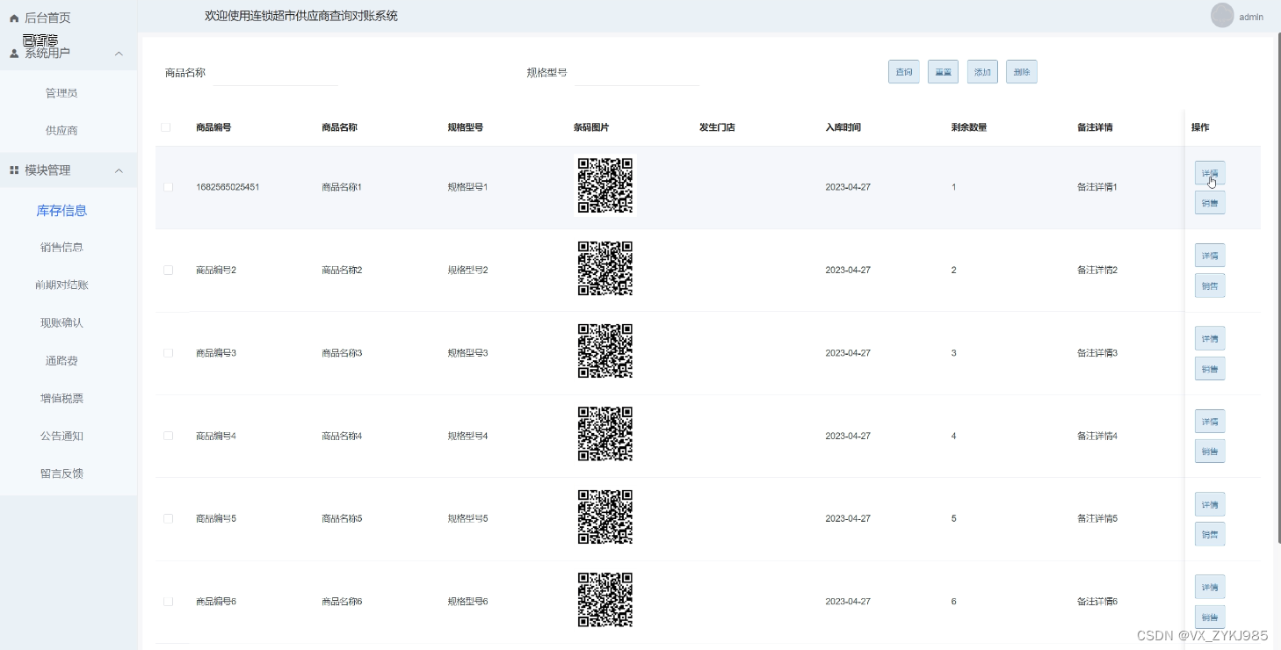
Task: Click the 商品编号 column header
Action: click(213, 127)
